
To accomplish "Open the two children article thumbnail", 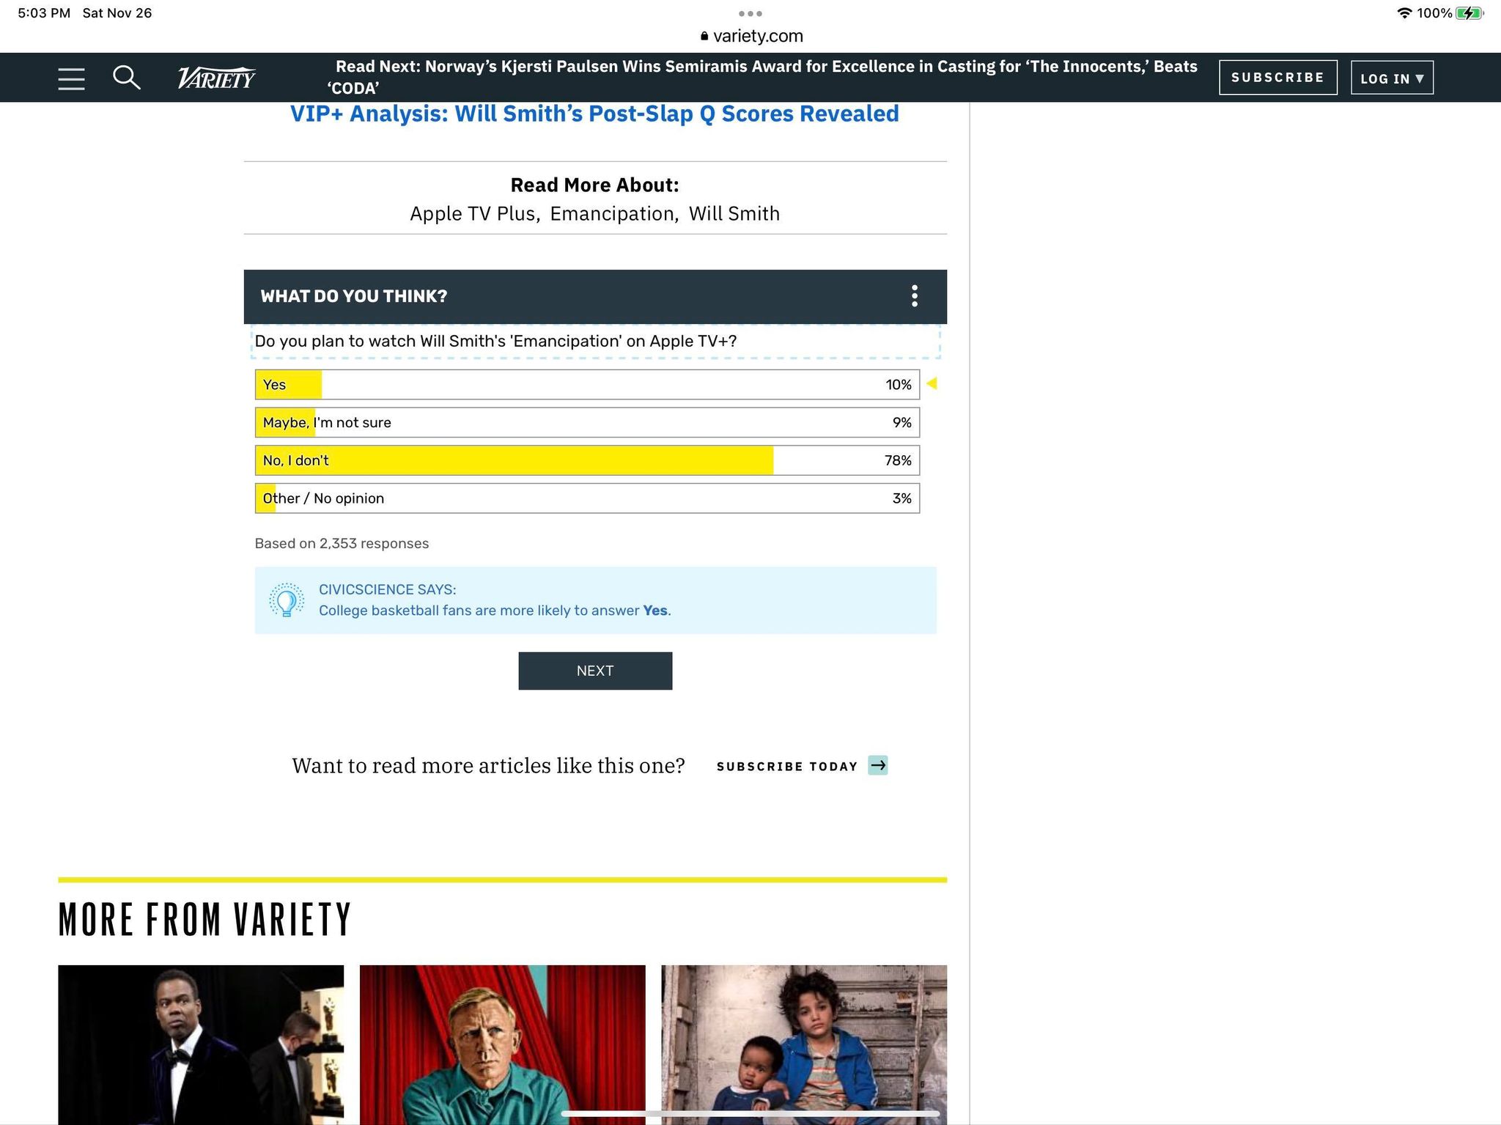I will (804, 1044).
